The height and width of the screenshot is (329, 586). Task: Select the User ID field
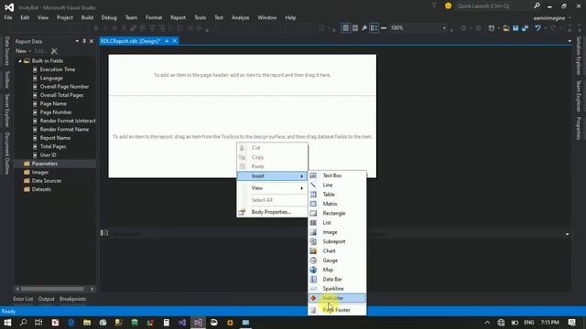click(x=48, y=155)
